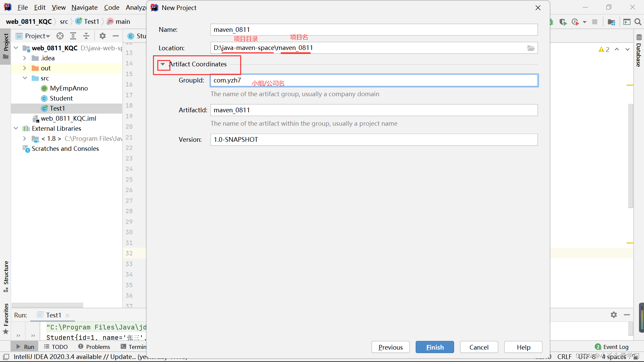The width and height of the screenshot is (644, 362).
Task: Open the Navigate menu
Action: pos(84,7)
